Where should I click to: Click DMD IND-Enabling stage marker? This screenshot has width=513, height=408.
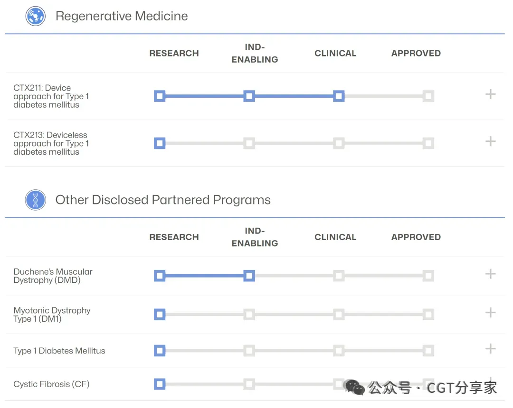pyautogui.click(x=249, y=276)
